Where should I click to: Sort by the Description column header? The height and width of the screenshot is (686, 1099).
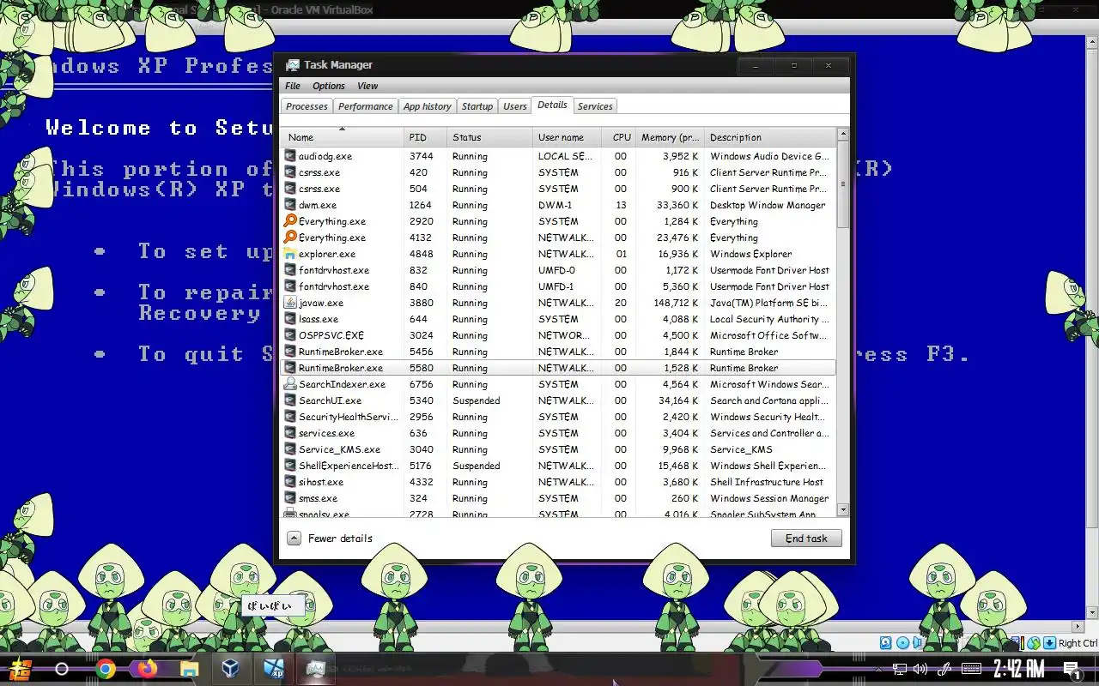point(770,137)
